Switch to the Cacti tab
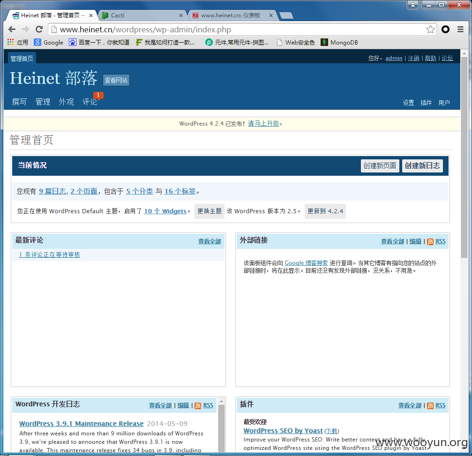 142,15
